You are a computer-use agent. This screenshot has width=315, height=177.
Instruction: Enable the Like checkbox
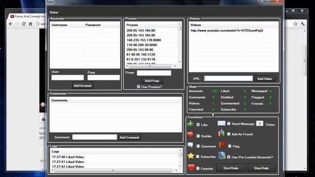(198, 124)
